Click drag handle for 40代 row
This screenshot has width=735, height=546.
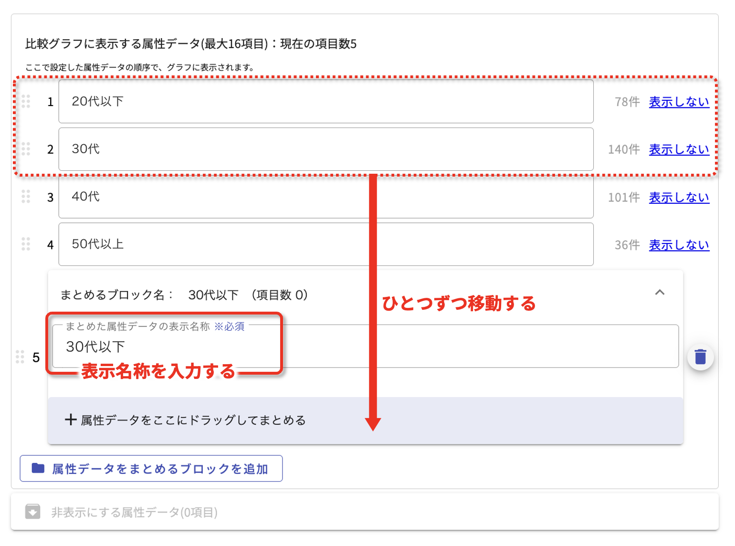26,197
